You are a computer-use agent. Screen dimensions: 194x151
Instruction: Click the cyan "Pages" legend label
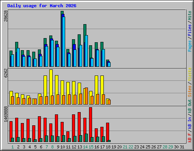(x=190, y=46)
